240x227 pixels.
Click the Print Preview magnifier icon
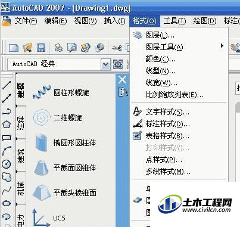(72, 48)
